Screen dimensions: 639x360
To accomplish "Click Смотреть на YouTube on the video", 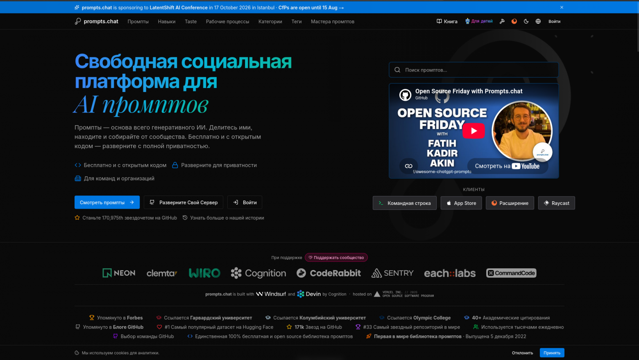I will click(507, 166).
